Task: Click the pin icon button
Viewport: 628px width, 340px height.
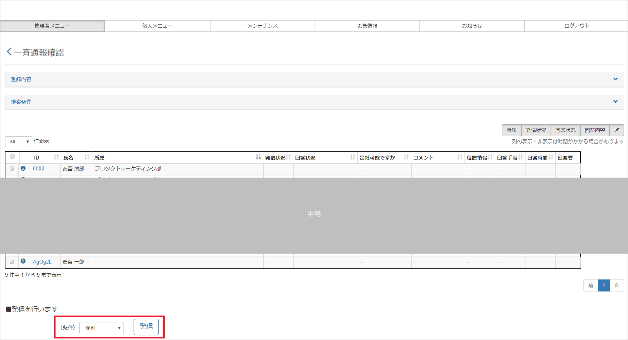Action: click(x=617, y=130)
